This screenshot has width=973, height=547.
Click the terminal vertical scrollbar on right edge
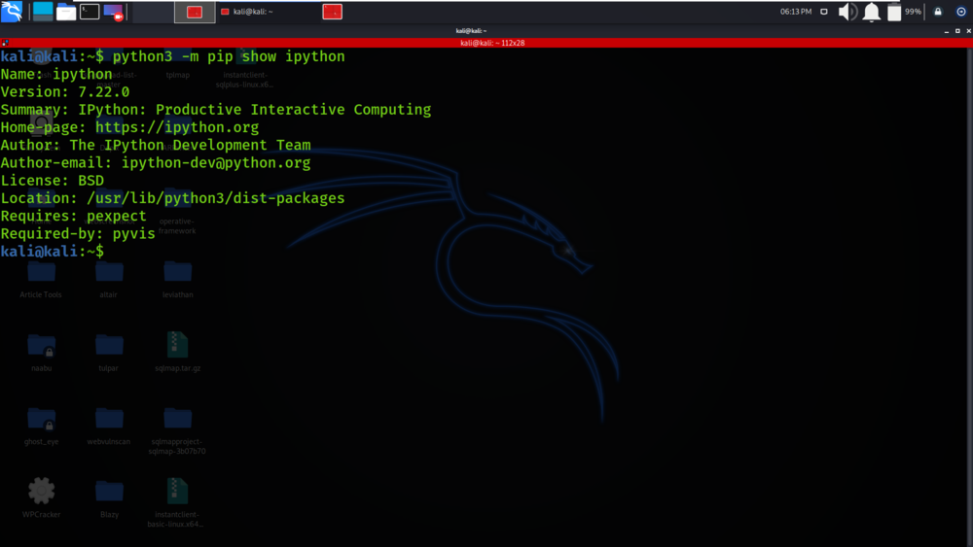coord(970,297)
